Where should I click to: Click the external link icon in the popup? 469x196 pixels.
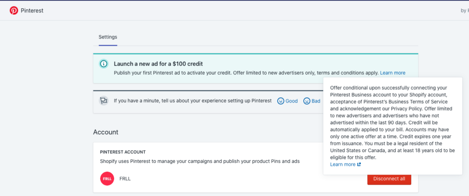(x=359, y=164)
